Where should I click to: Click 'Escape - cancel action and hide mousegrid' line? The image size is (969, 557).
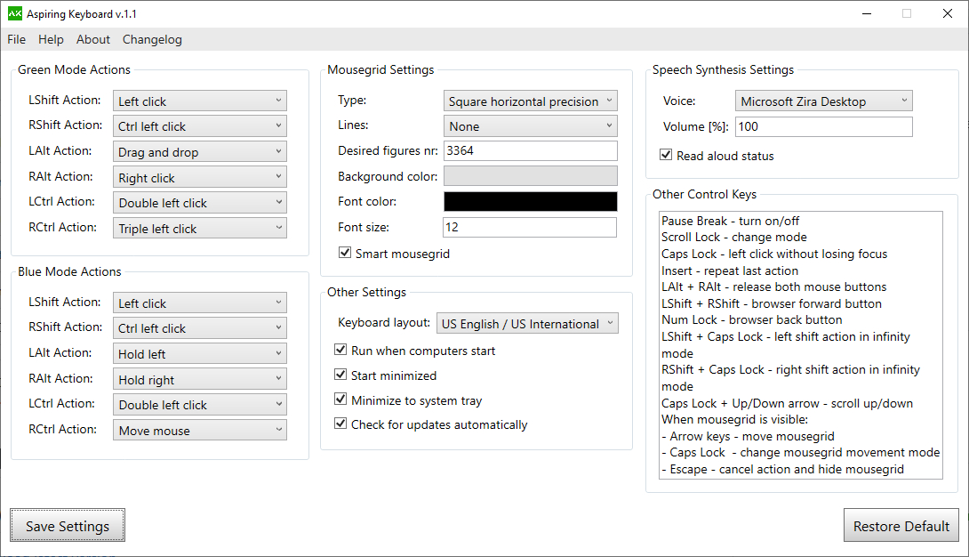coord(782,469)
